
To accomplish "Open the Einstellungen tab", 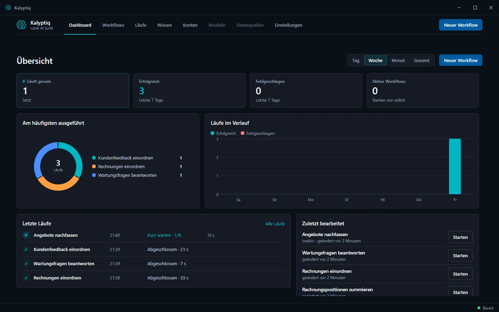I will coord(288,25).
